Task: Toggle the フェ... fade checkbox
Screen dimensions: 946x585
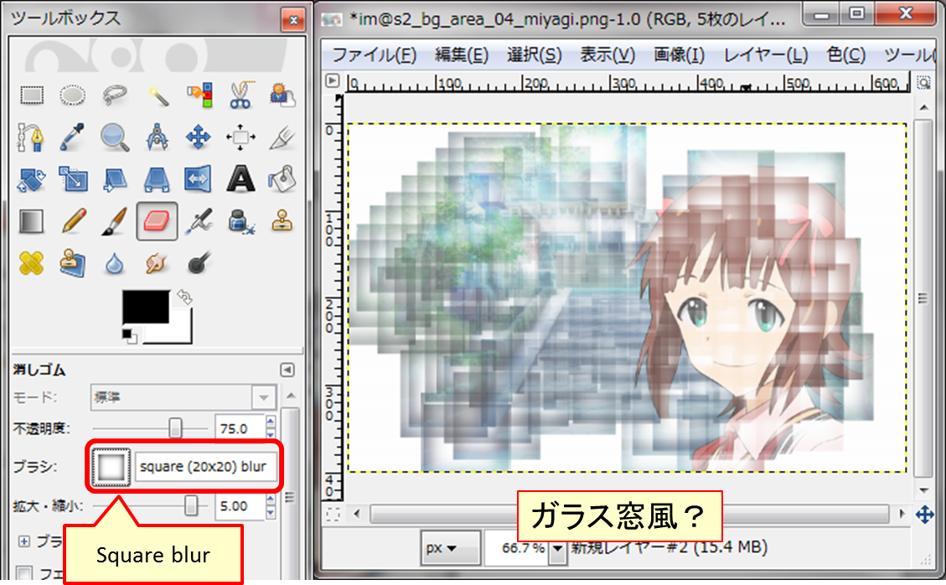Action: point(25,573)
